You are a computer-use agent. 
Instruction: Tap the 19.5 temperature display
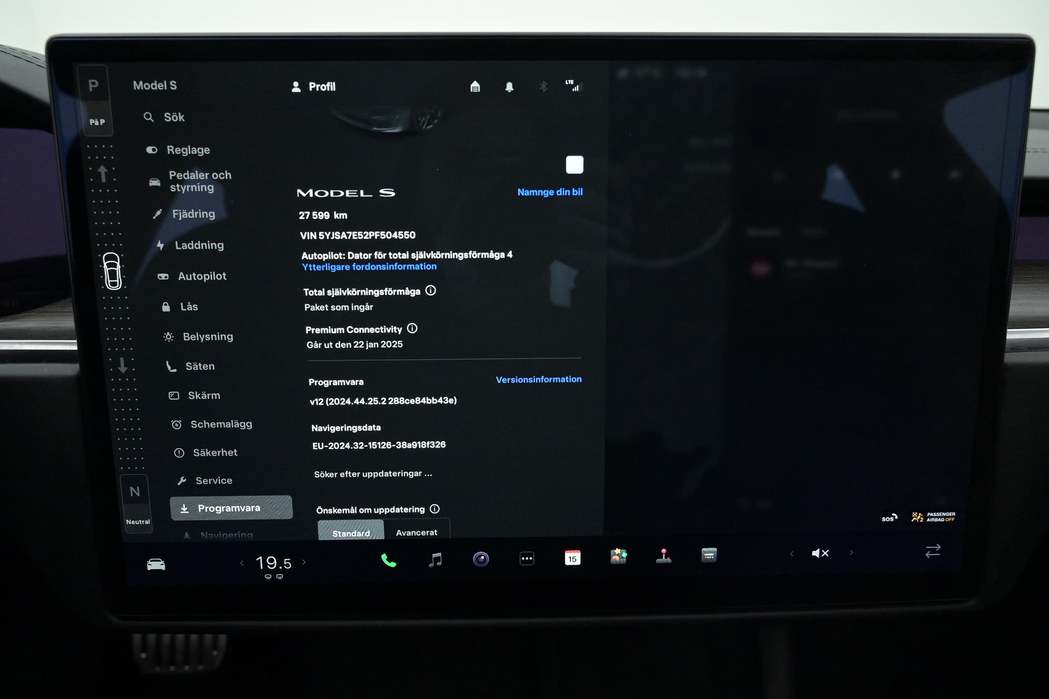coord(274,563)
